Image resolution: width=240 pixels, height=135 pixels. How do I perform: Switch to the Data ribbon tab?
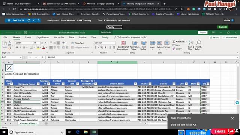[x=72, y=37]
